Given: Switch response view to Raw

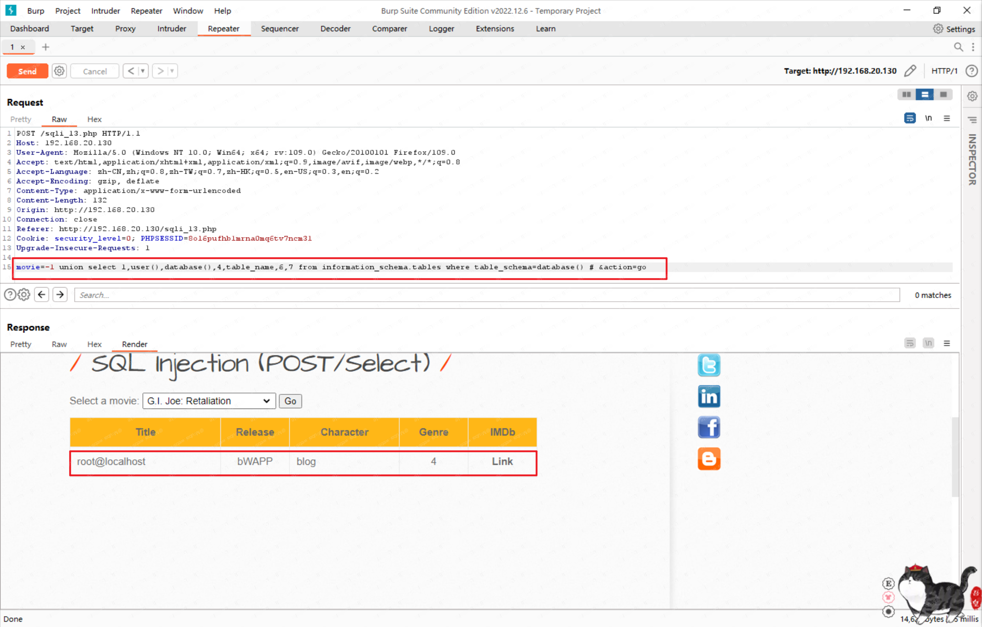Looking at the screenshot, I should [x=59, y=344].
